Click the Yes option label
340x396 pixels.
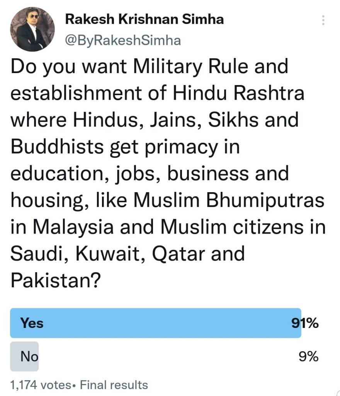[x=32, y=323]
